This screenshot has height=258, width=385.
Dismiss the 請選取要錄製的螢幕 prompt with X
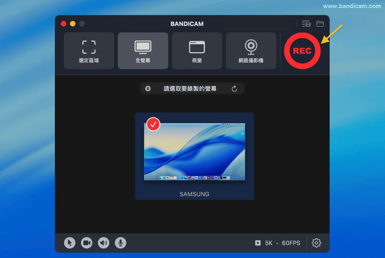click(x=148, y=89)
